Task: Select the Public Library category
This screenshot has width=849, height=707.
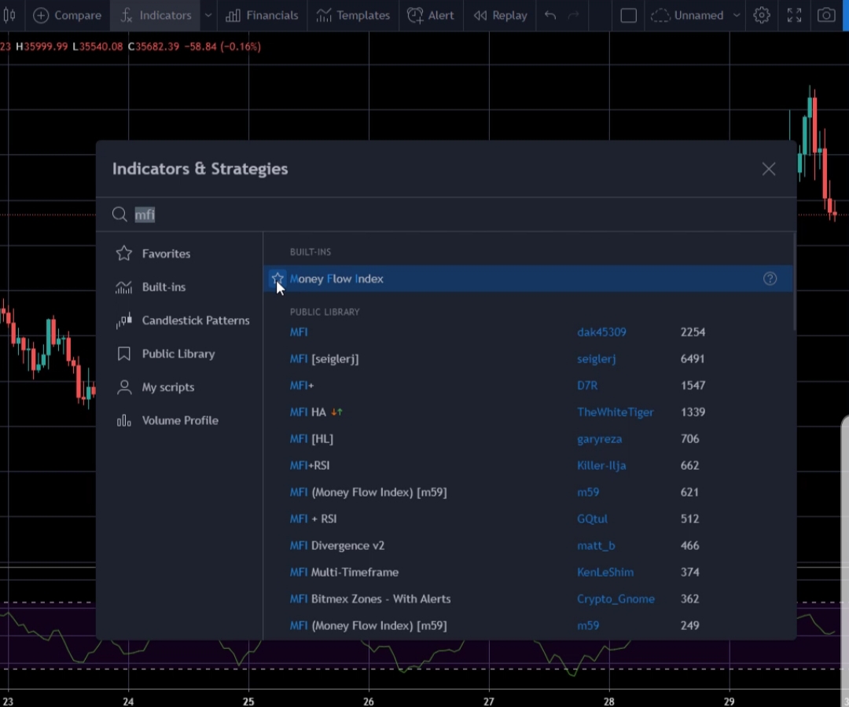Action: tap(166, 353)
